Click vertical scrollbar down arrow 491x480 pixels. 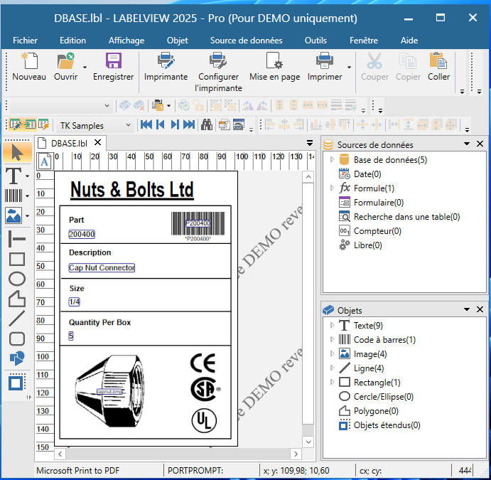coord(308,442)
